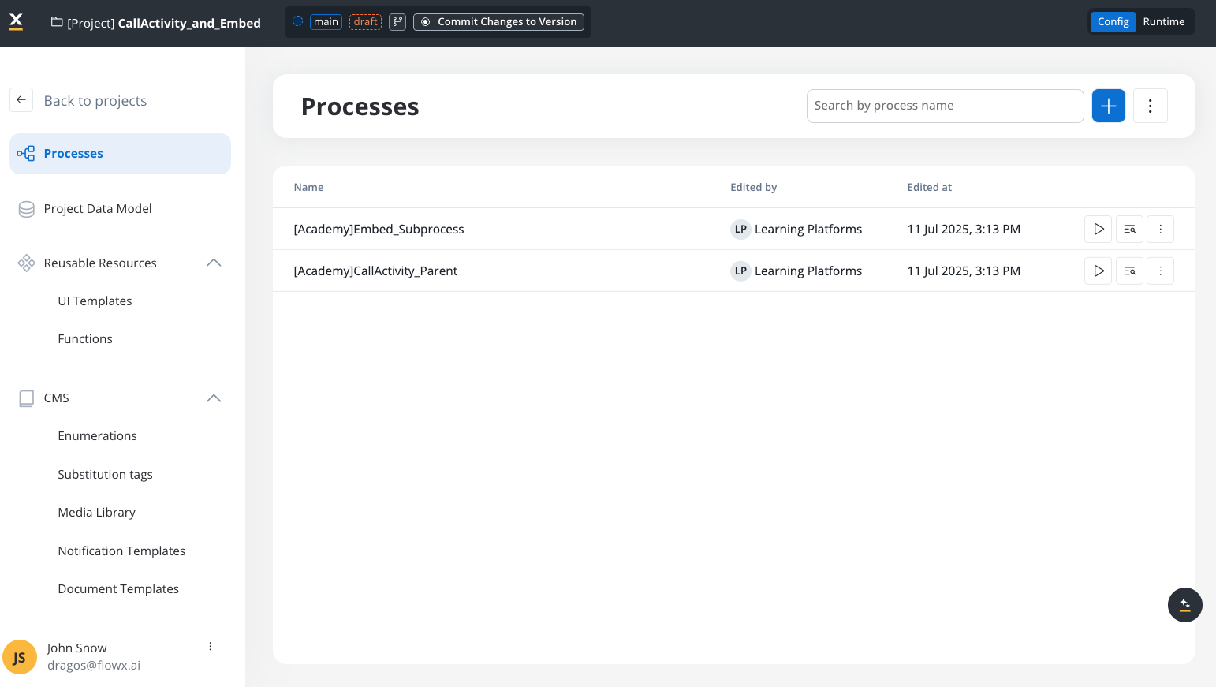
Task: Click the blue plus add process button
Action: 1108,106
